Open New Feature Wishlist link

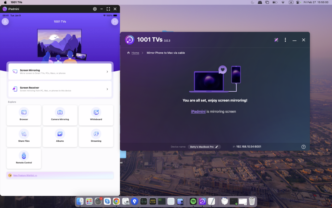(25, 175)
